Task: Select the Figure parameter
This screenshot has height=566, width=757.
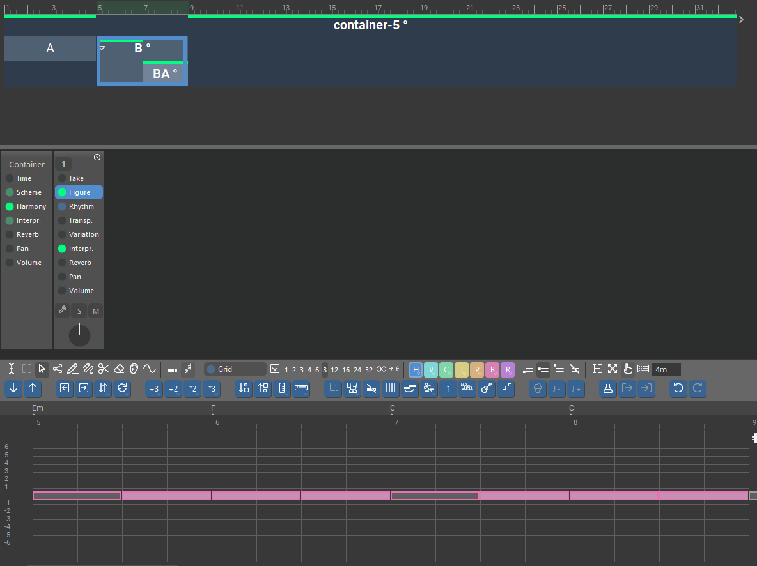Action: (x=79, y=192)
